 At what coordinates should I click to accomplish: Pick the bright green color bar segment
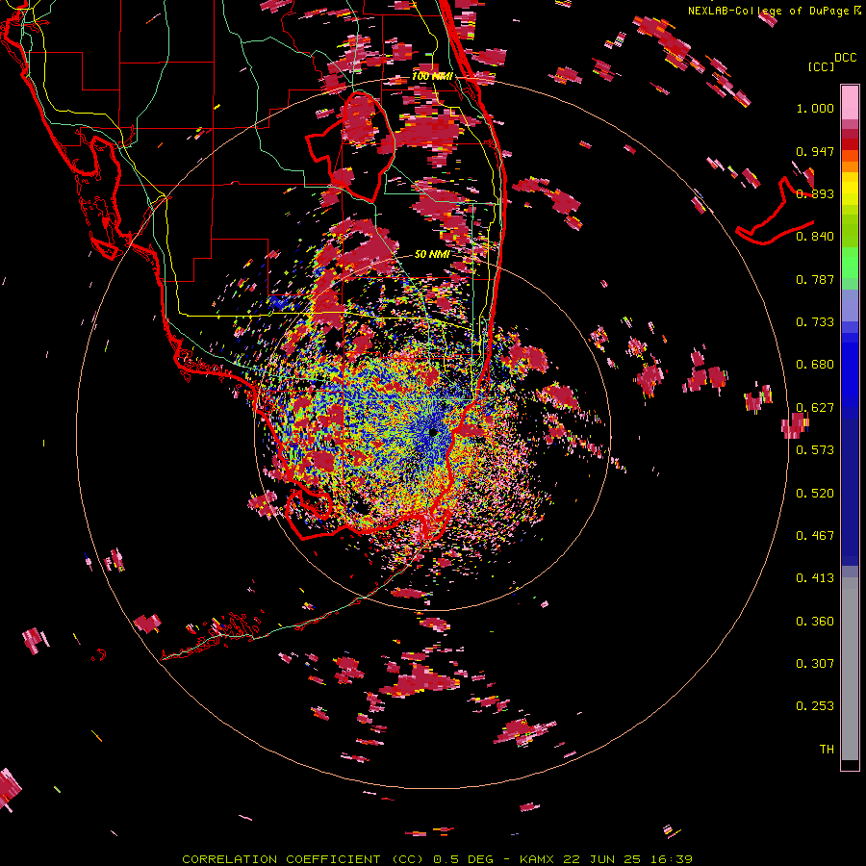[x=850, y=263]
